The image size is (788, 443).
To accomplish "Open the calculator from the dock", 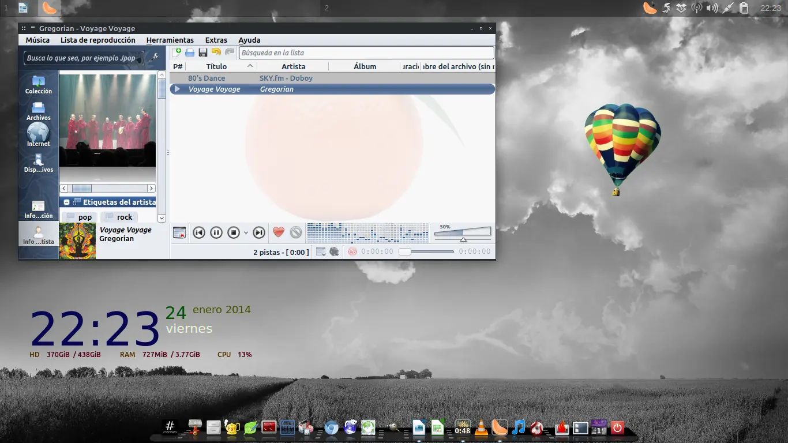I will [x=287, y=427].
